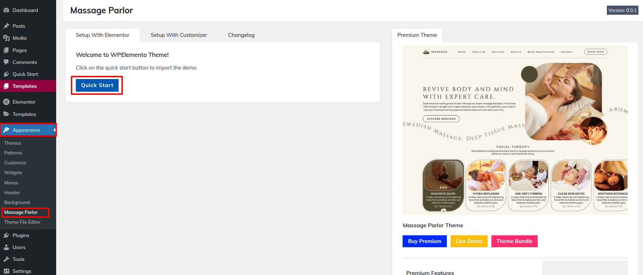Collapse the Appearance menu arrow

(54, 130)
